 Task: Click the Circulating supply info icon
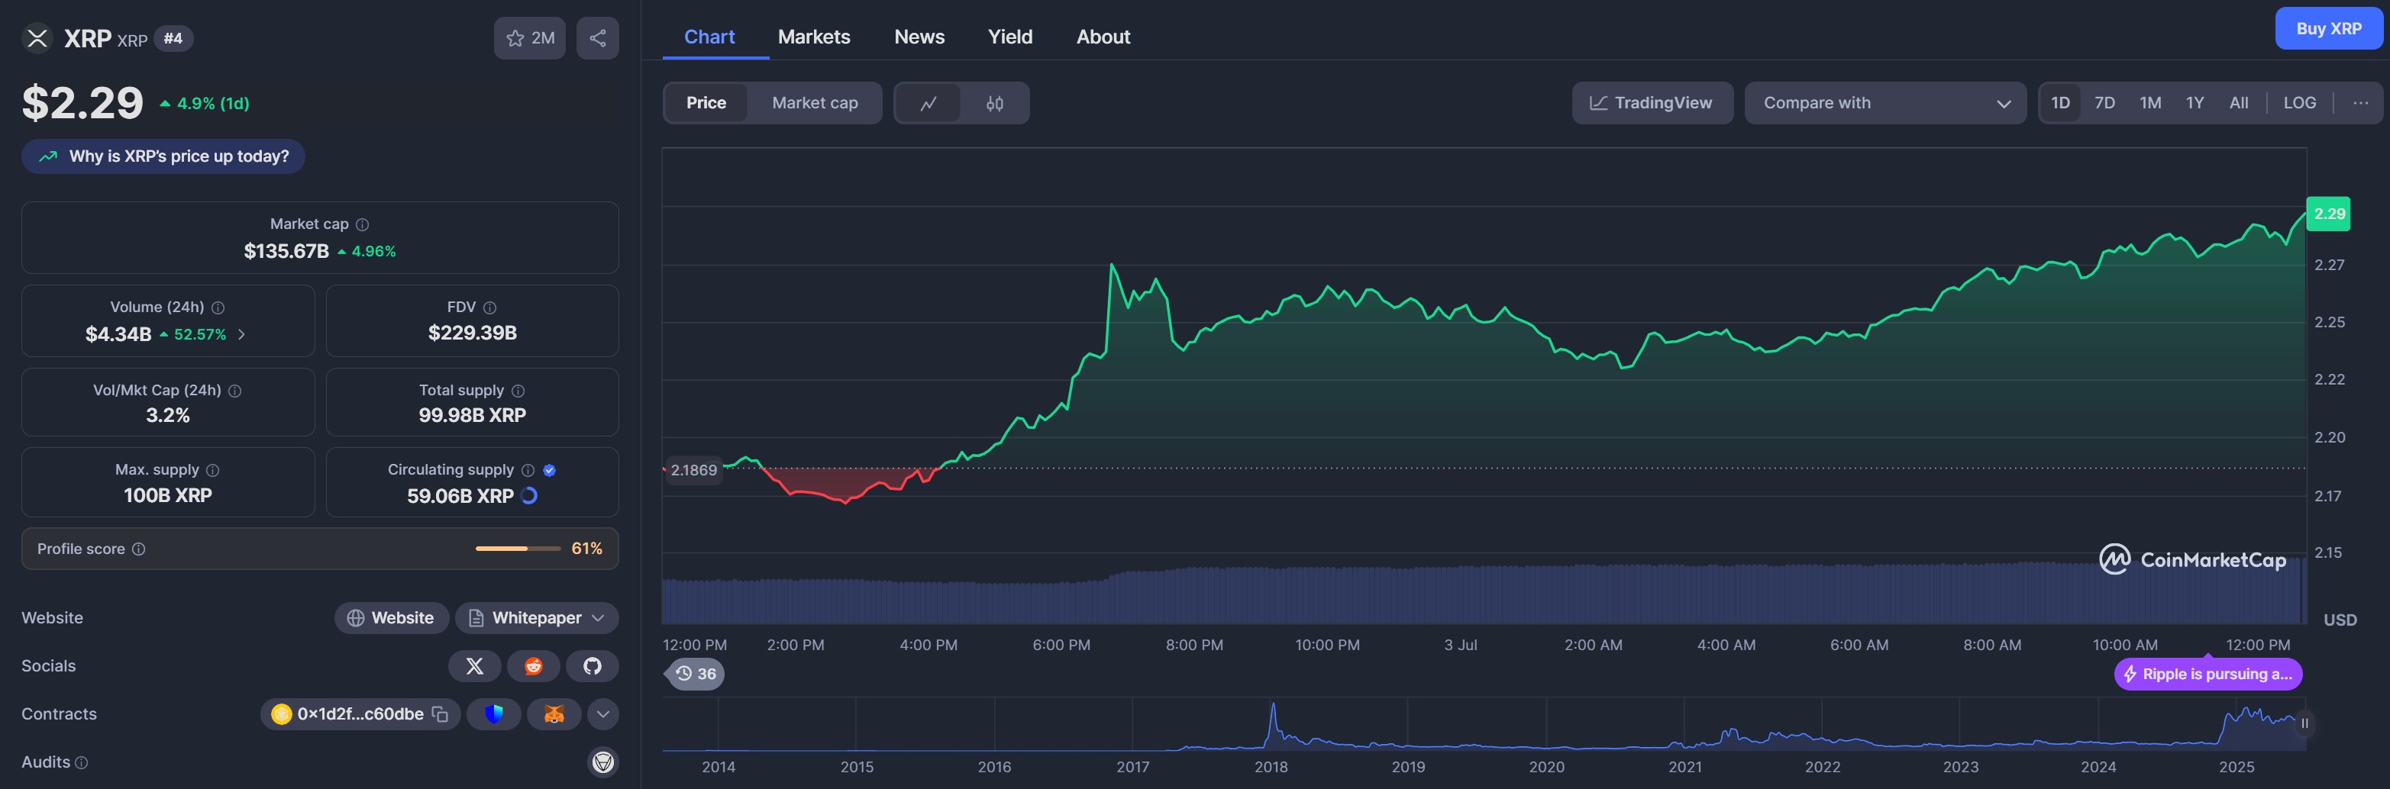[528, 470]
